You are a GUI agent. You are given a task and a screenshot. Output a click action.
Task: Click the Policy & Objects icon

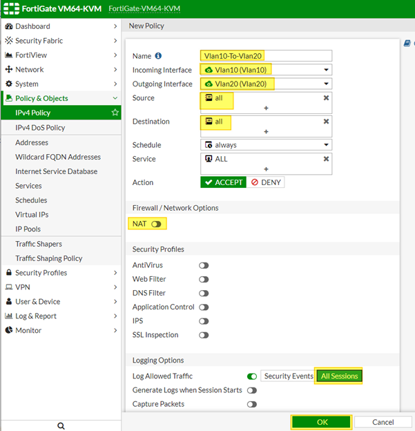(x=9, y=98)
